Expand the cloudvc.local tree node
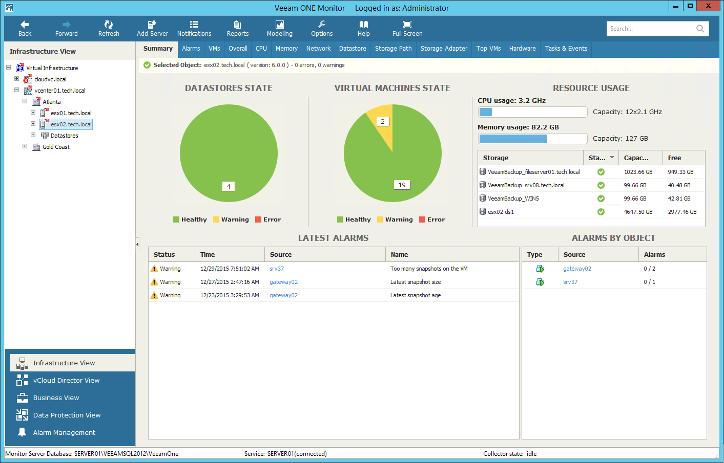This screenshot has width=724, height=463. [16, 79]
